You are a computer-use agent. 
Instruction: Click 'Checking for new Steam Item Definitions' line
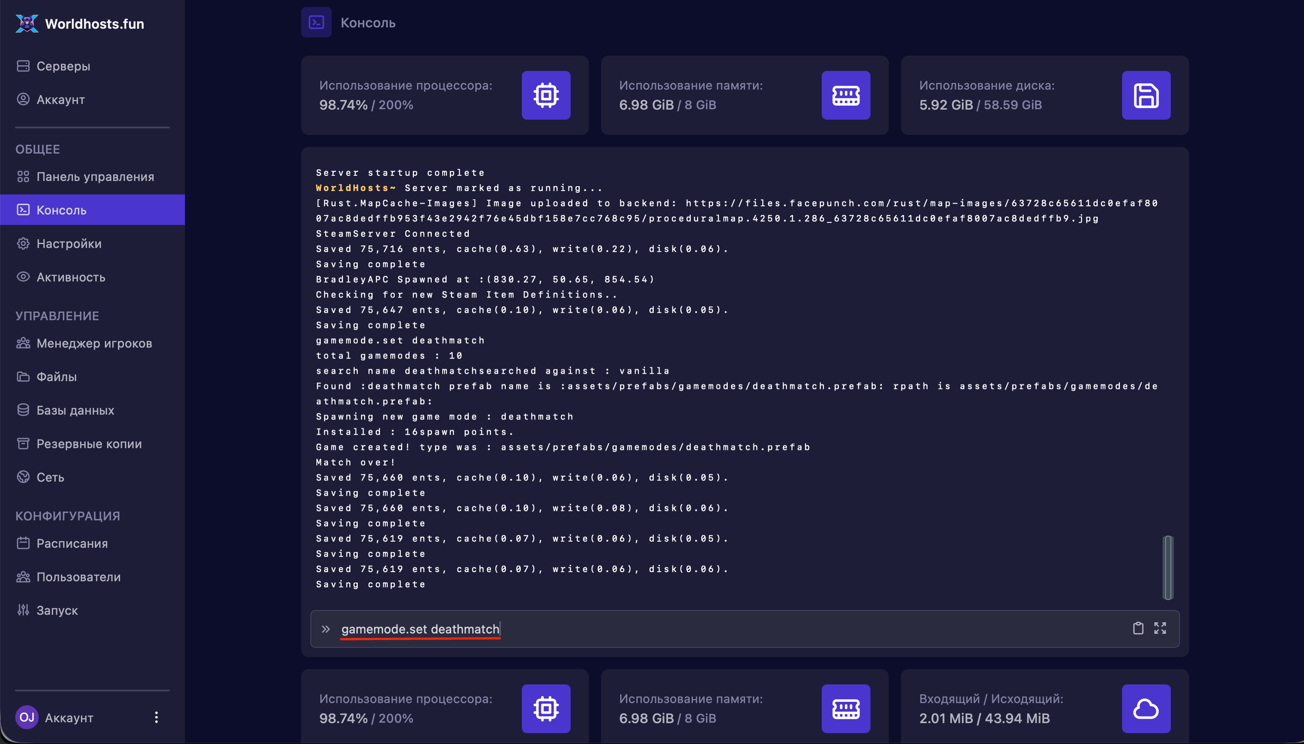467,294
